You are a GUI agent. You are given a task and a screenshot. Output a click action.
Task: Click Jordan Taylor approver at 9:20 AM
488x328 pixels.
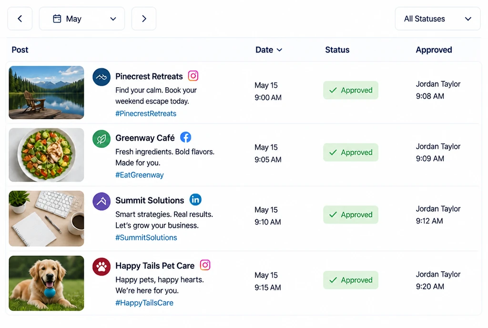pyautogui.click(x=438, y=274)
